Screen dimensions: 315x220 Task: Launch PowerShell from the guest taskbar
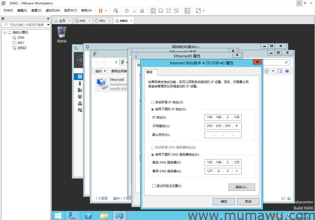pos(88,216)
